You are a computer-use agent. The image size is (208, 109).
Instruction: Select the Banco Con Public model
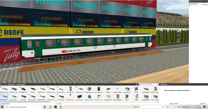tap(89, 97)
